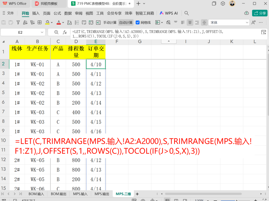The height and width of the screenshot is (201, 269).
Task: Click the horizontal scrollbar at bottom
Action: (x=203, y=194)
